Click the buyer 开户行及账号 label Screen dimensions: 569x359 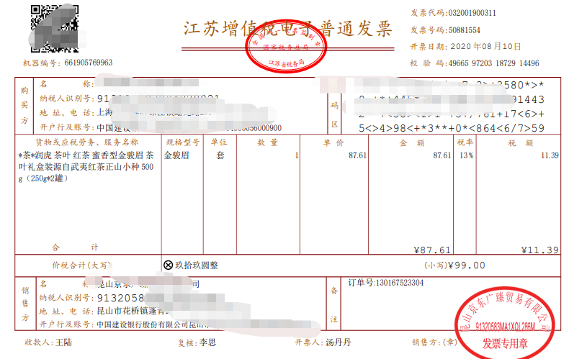[67, 127]
